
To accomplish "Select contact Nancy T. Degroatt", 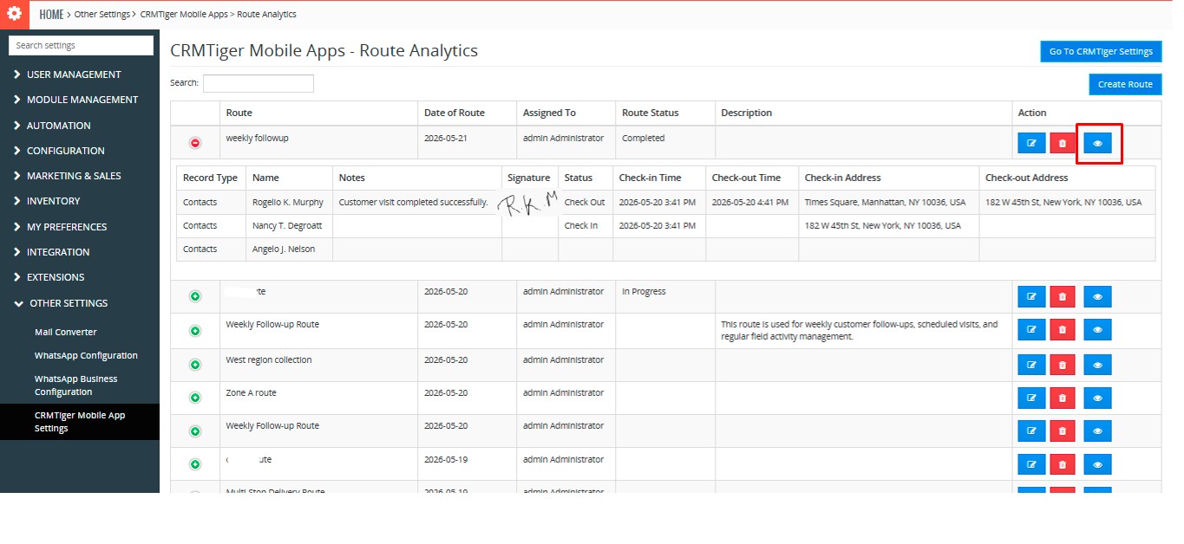I will (288, 225).
